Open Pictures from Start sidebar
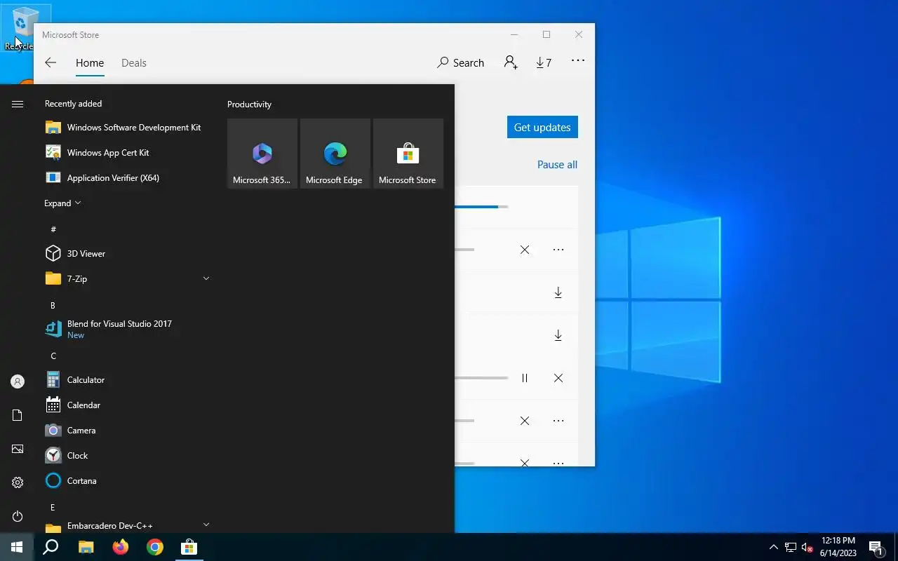Screen dimensions: 898x561 click(x=18, y=449)
